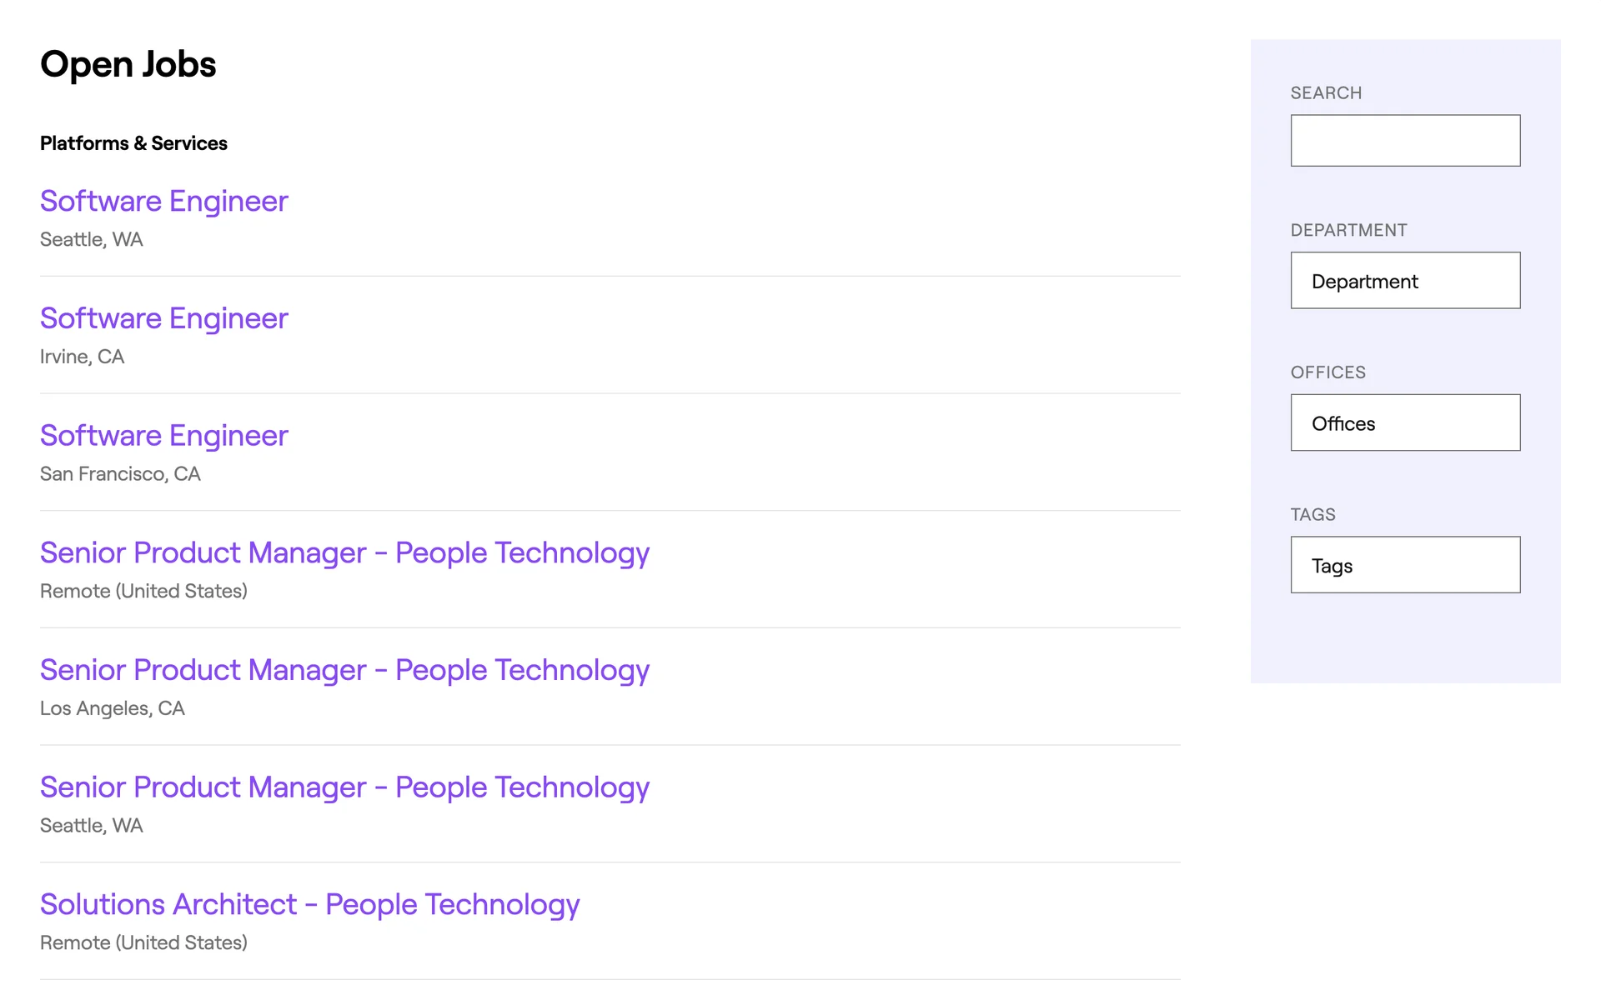
Task: Click the DEPARTMENT filter label
Action: point(1348,231)
